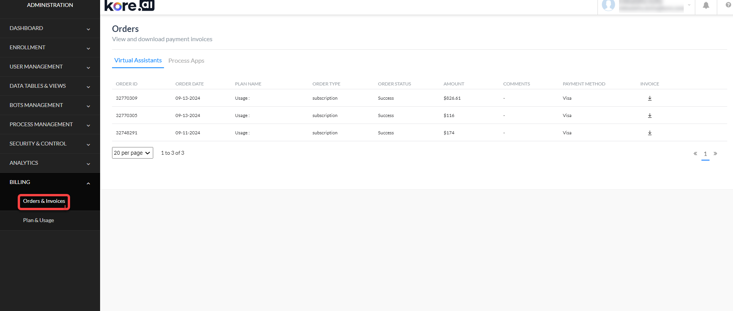Open Orders & Invoices page

(x=44, y=201)
